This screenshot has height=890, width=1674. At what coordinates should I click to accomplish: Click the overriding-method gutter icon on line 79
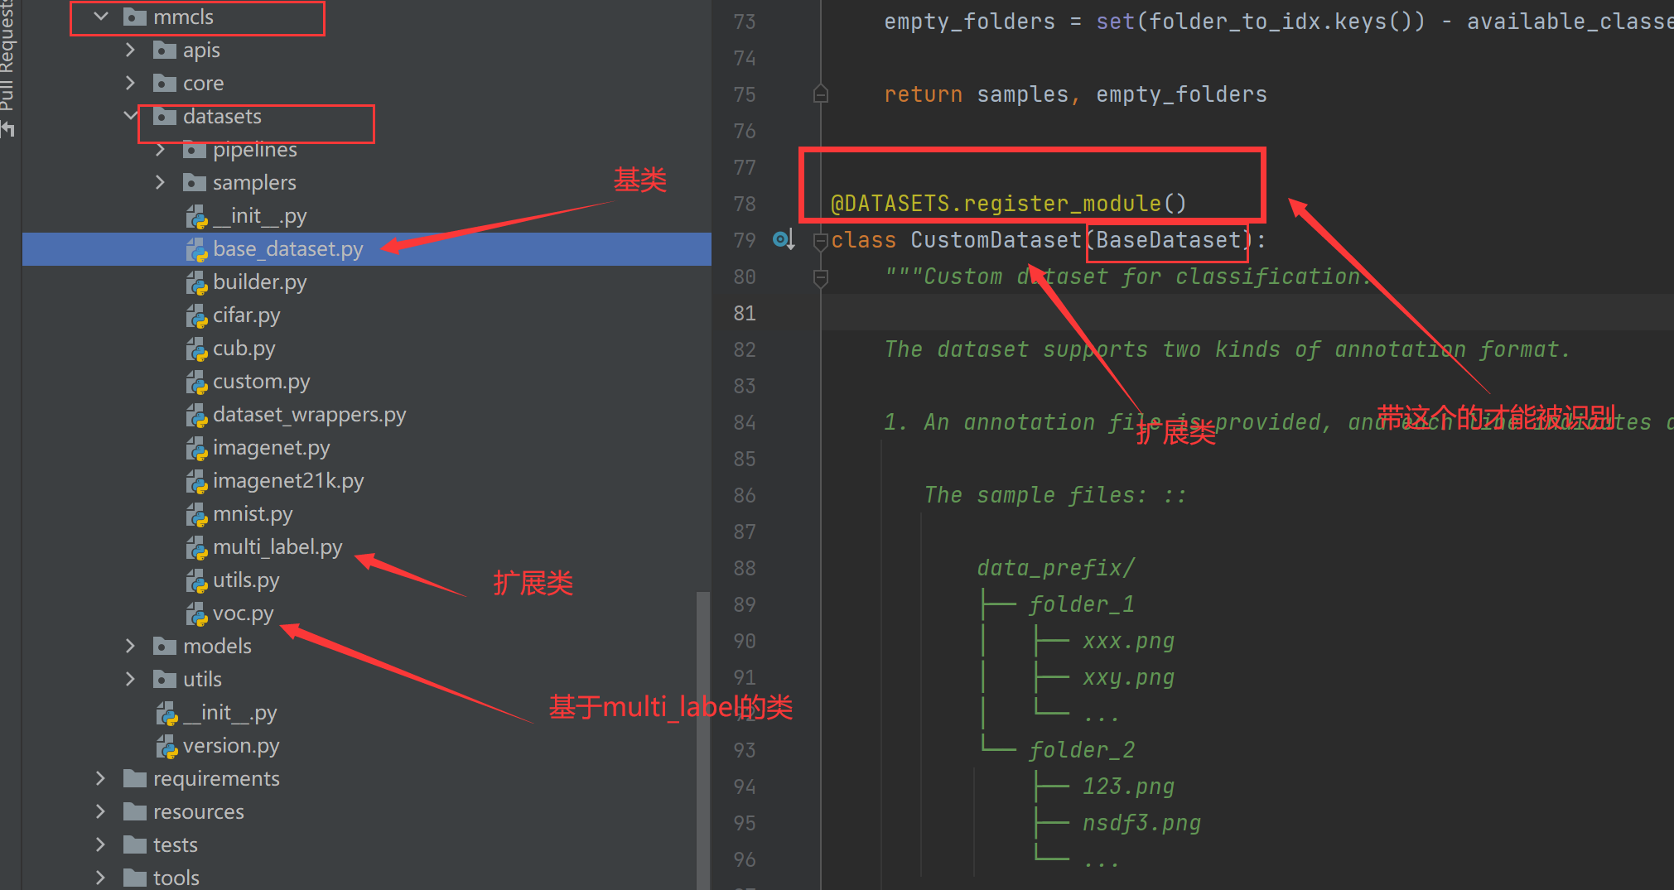[784, 240]
